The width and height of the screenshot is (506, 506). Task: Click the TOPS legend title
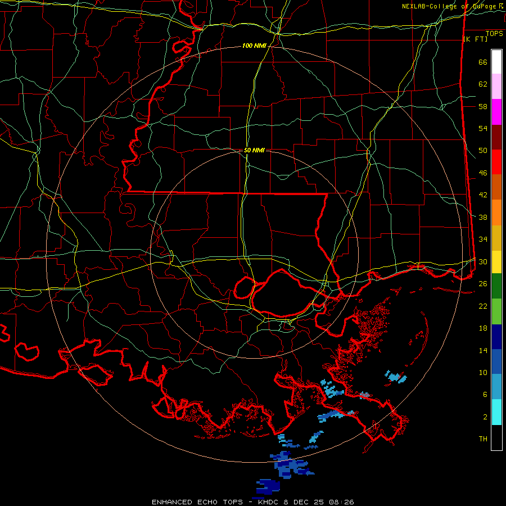494,34
